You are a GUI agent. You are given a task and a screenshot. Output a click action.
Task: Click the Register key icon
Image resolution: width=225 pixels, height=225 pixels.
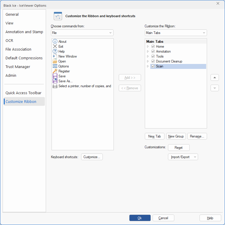point(55,71)
